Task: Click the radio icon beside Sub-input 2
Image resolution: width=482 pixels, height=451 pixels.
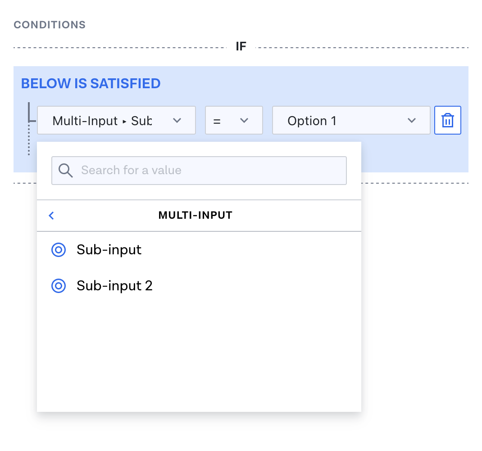Action: (59, 286)
